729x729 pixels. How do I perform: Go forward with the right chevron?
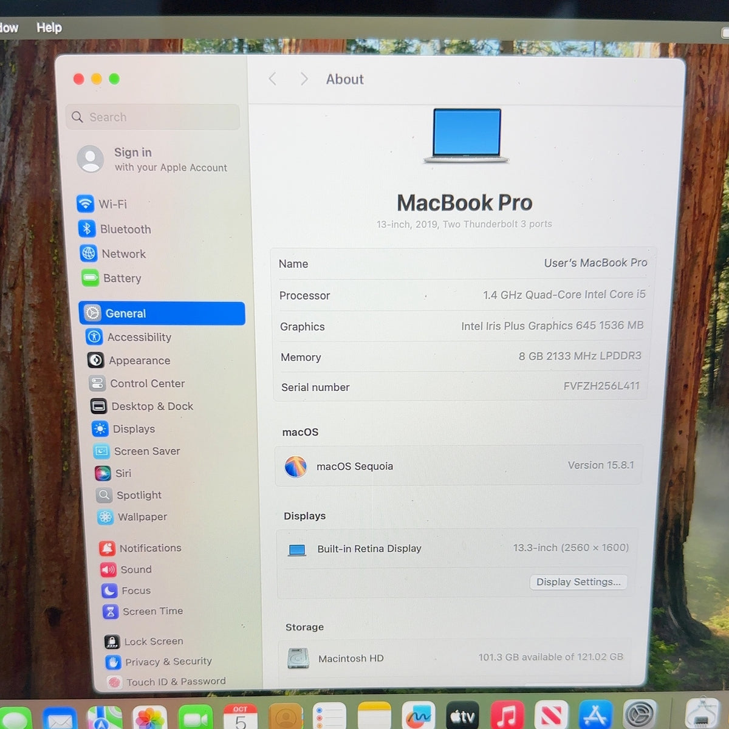point(304,79)
